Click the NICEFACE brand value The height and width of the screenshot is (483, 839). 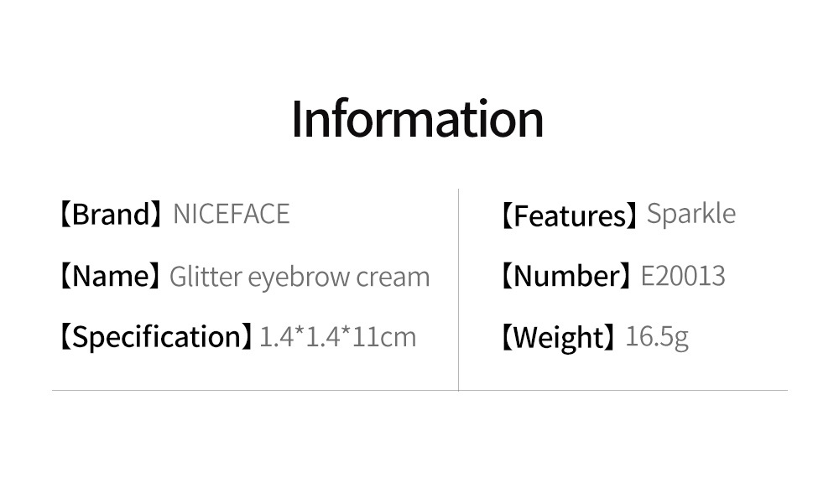(x=231, y=215)
